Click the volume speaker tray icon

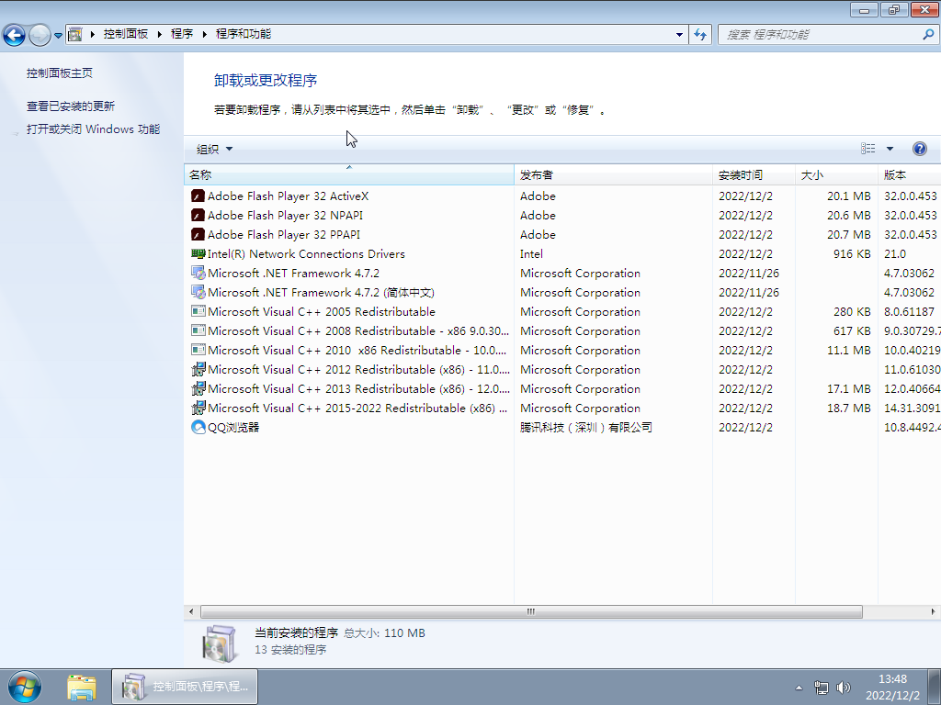[x=844, y=687]
